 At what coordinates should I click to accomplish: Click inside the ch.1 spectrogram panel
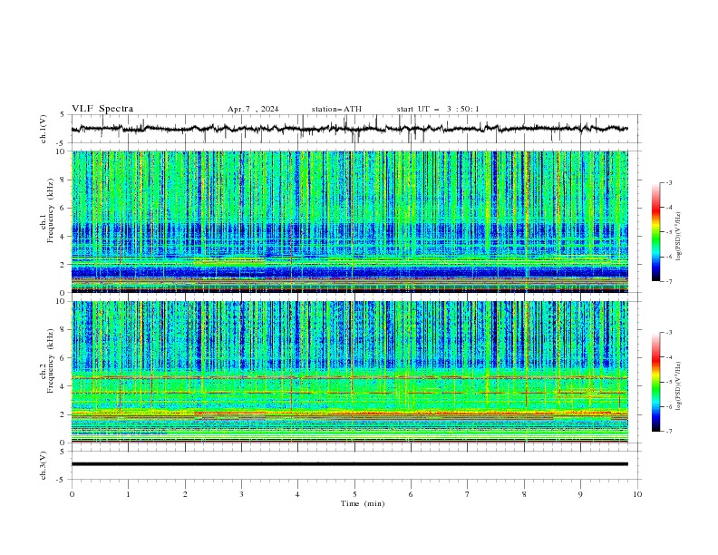pos(350,221)
